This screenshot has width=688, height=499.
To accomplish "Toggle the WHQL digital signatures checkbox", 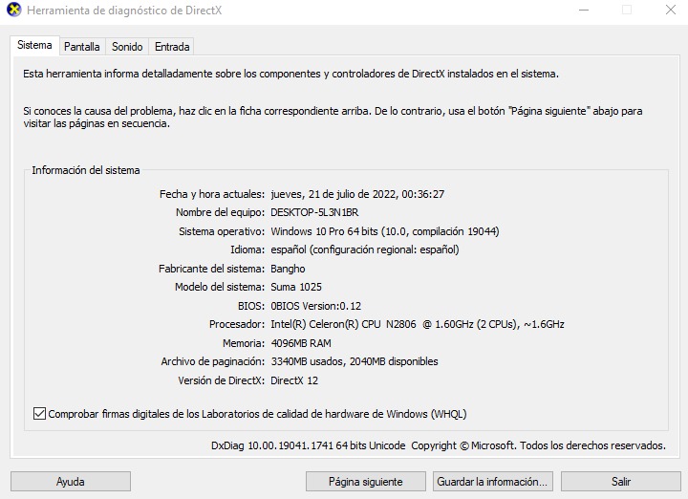I will (x=39, y=414).
